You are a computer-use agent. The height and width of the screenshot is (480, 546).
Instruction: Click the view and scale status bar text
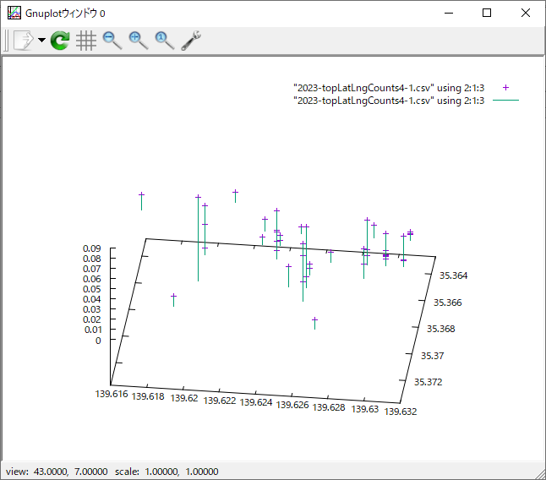tap(112, 472)
